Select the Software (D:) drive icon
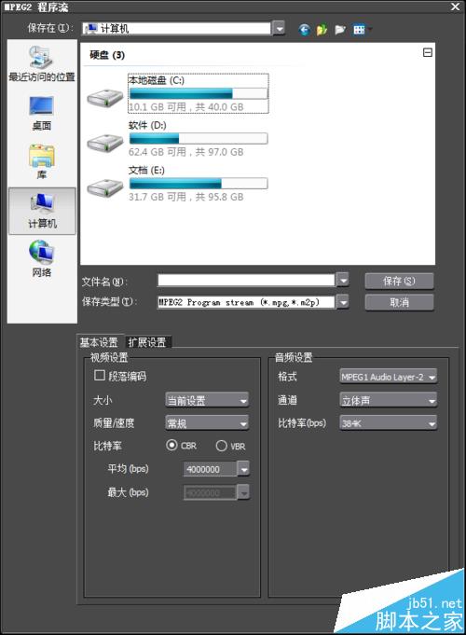The width and height of the screenshot is (466, 635). (105, 144)
